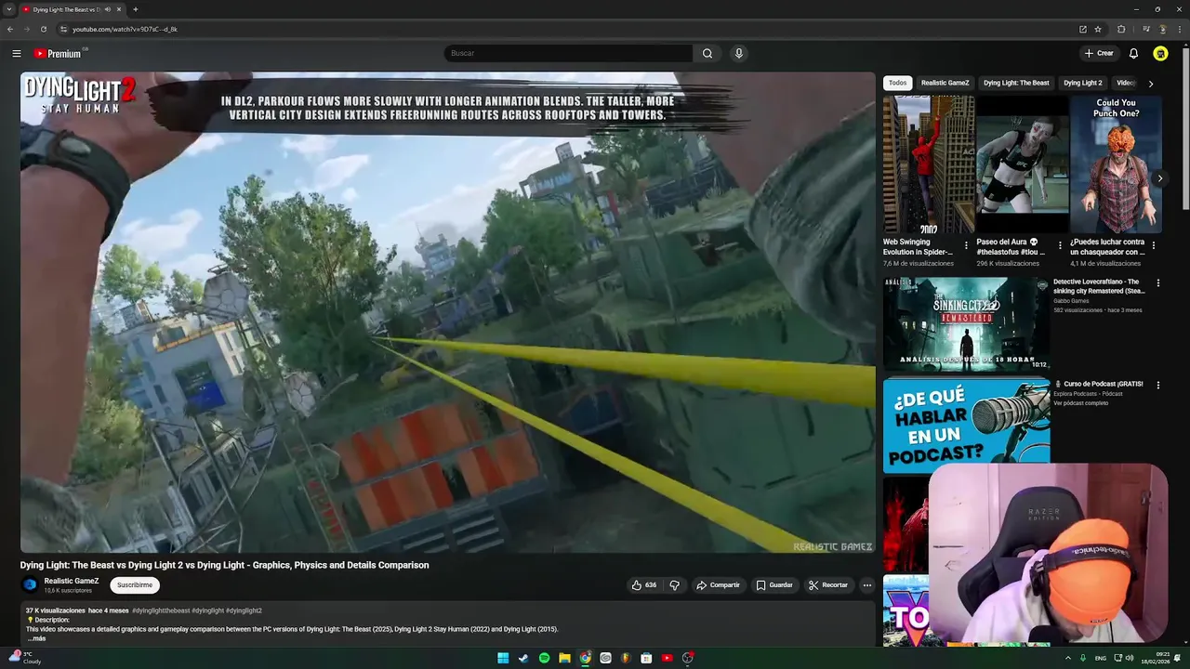Open Web Swinging Evolution short thumbnail

tap(929, 164)
